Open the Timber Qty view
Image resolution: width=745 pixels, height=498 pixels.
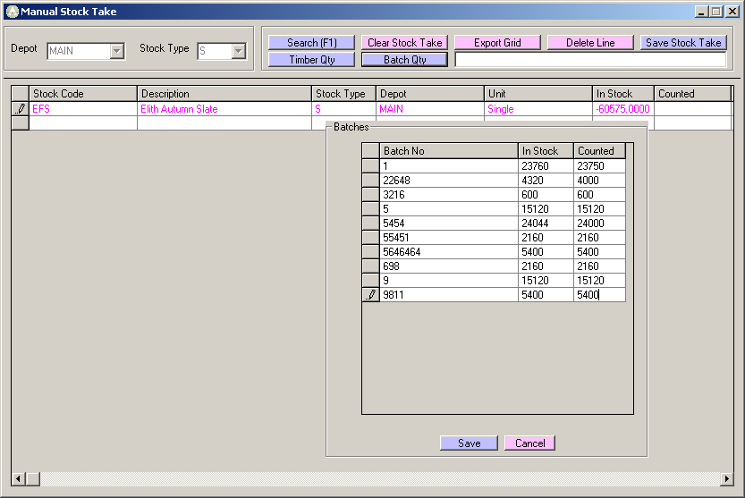coord(312,60)
